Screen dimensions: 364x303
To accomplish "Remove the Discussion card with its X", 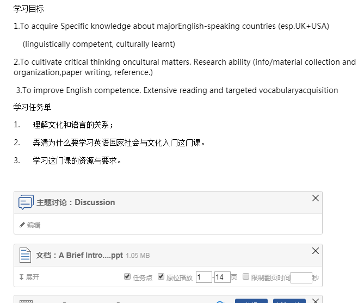I will click(x=316, y=199).
